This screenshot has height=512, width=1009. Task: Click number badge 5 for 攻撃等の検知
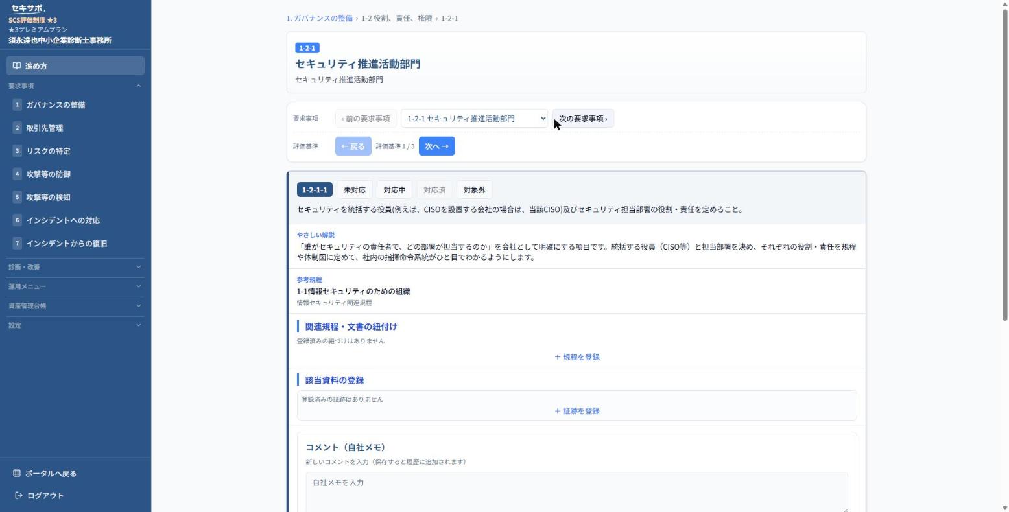[18, 197]
